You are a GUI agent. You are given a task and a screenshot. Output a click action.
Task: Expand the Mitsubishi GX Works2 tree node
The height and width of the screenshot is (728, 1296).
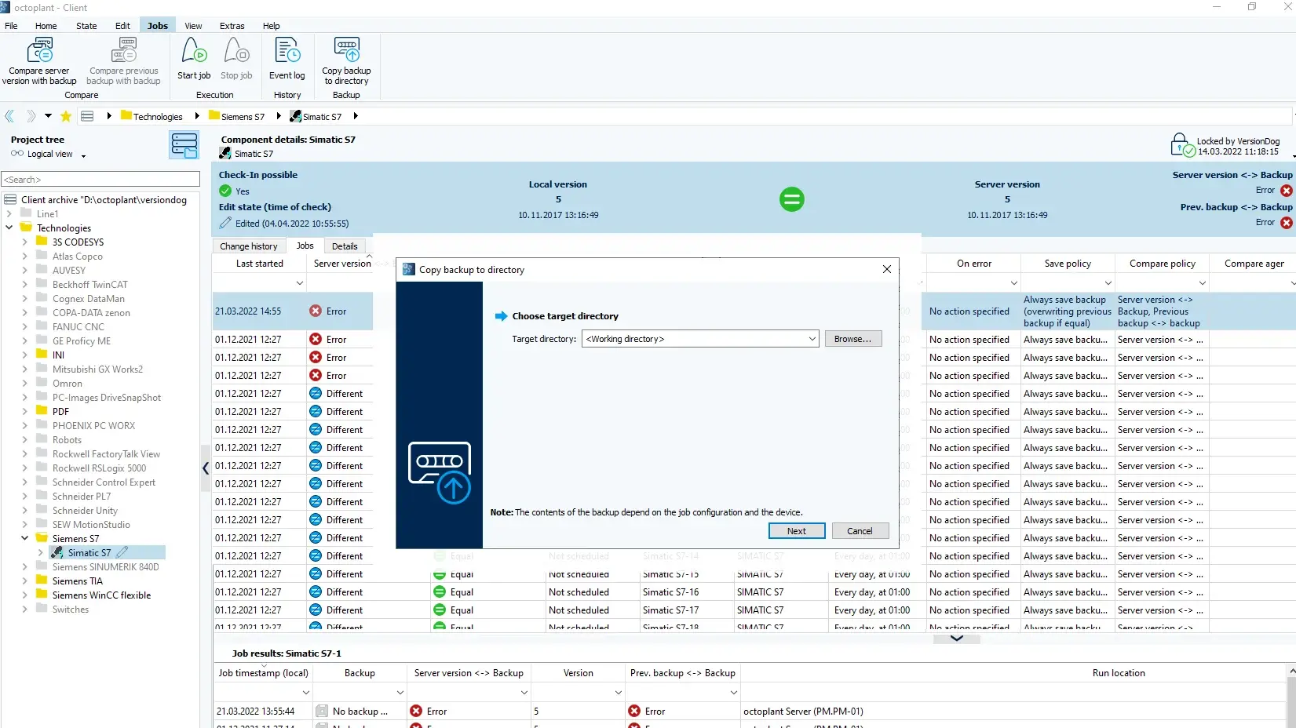pos(24,369)
